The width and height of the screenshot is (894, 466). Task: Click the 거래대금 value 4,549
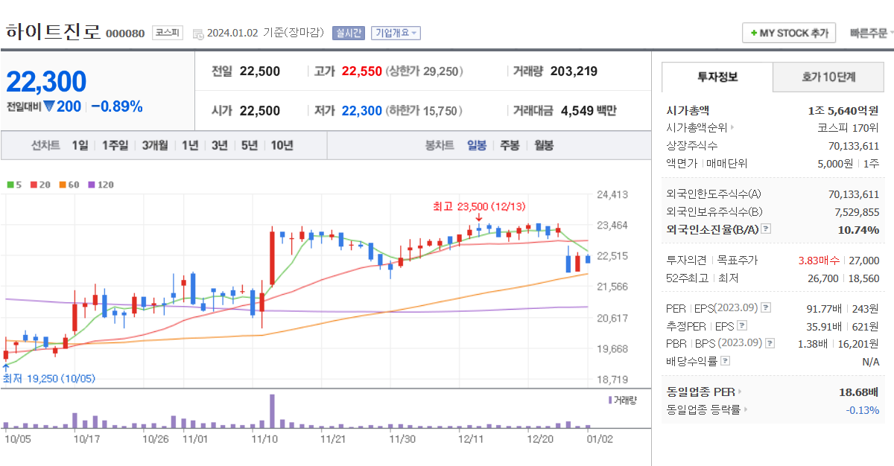[577, 111]
